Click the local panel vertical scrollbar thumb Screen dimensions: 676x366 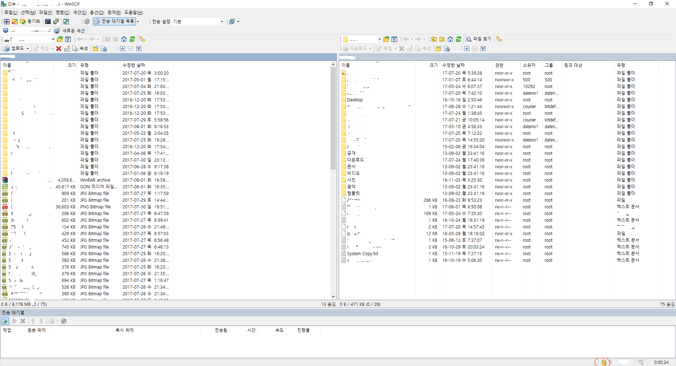point(333,118)
